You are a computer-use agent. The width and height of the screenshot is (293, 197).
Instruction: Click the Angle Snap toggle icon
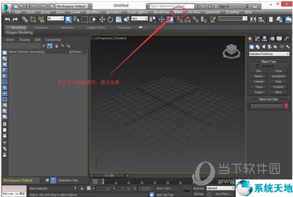tap(188, 19)
